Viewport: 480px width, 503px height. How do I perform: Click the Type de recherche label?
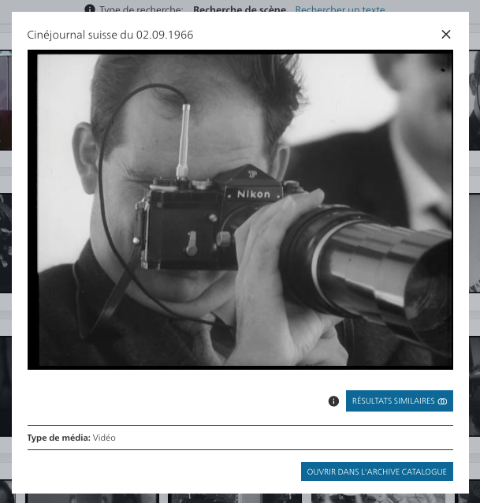142,9
